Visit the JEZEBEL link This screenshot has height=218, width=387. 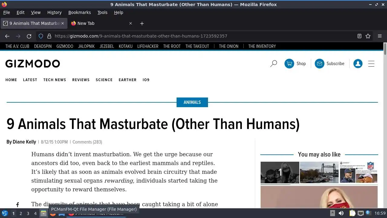point(107,46)
